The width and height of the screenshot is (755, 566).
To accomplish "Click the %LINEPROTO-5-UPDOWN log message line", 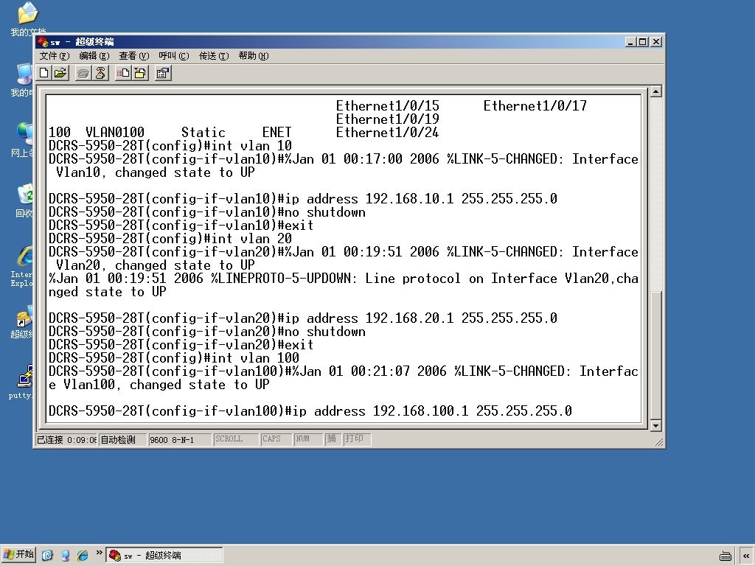I will click(x=344, y=285).
